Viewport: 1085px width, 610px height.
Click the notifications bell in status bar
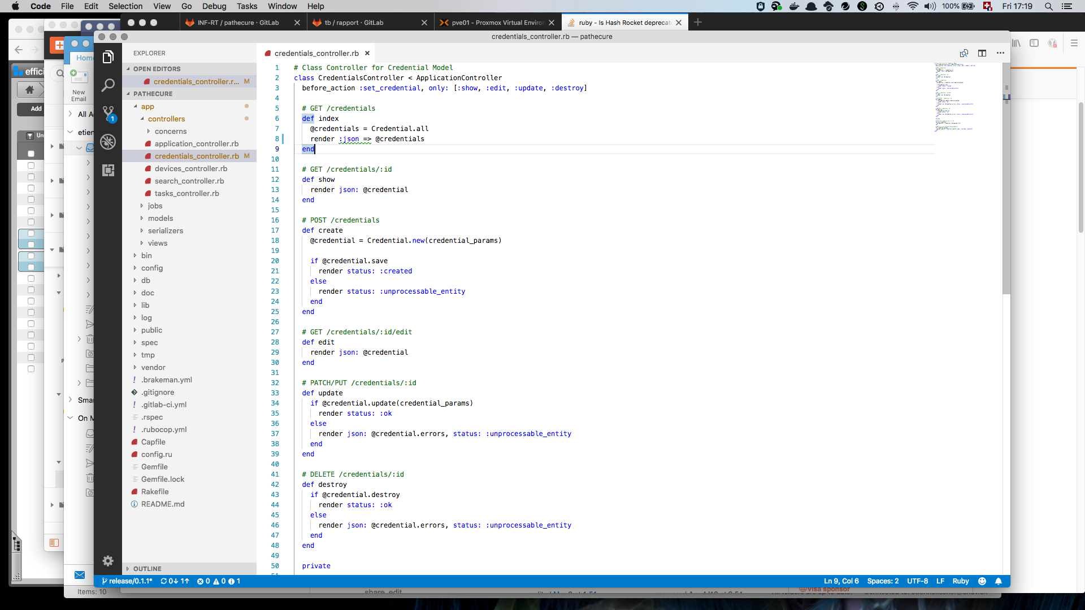(x=999, y=581)
